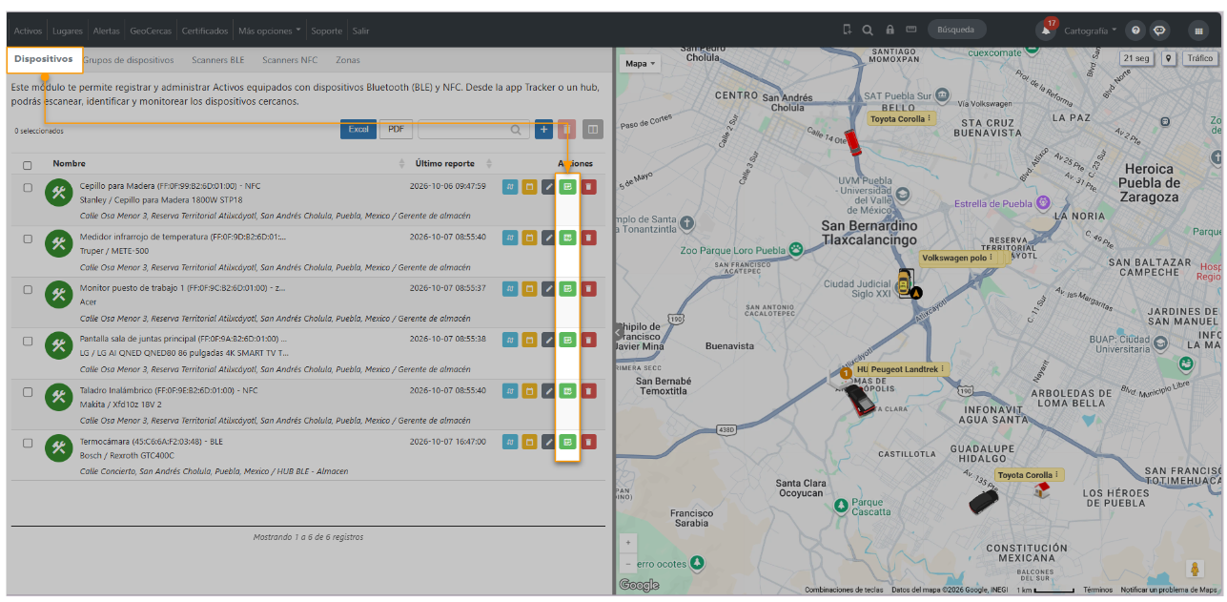Open the column layout icon button
1227x602 pixels.
[x=593, y=130]
